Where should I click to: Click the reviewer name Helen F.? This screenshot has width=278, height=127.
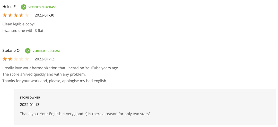click(x=10, y=7)
